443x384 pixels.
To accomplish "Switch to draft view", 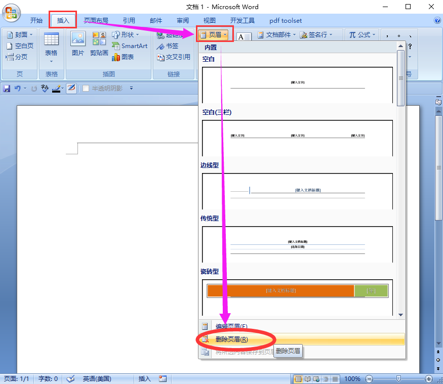I will pos(335,379).
